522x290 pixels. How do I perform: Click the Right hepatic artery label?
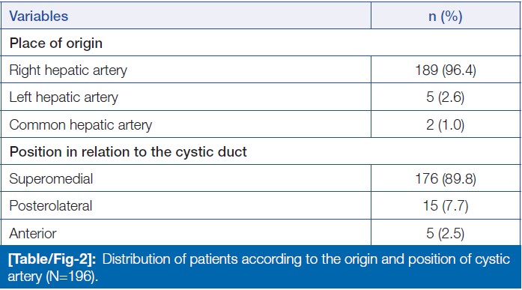tap(68, 70)
